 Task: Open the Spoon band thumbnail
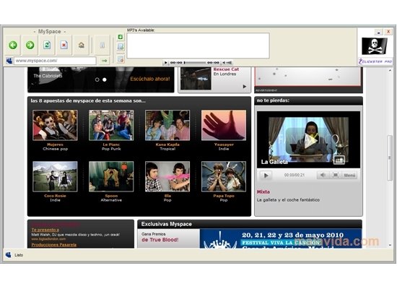111,176
